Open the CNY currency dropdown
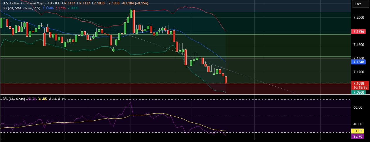Screen dimensions: 370x142 click(357, 4)
